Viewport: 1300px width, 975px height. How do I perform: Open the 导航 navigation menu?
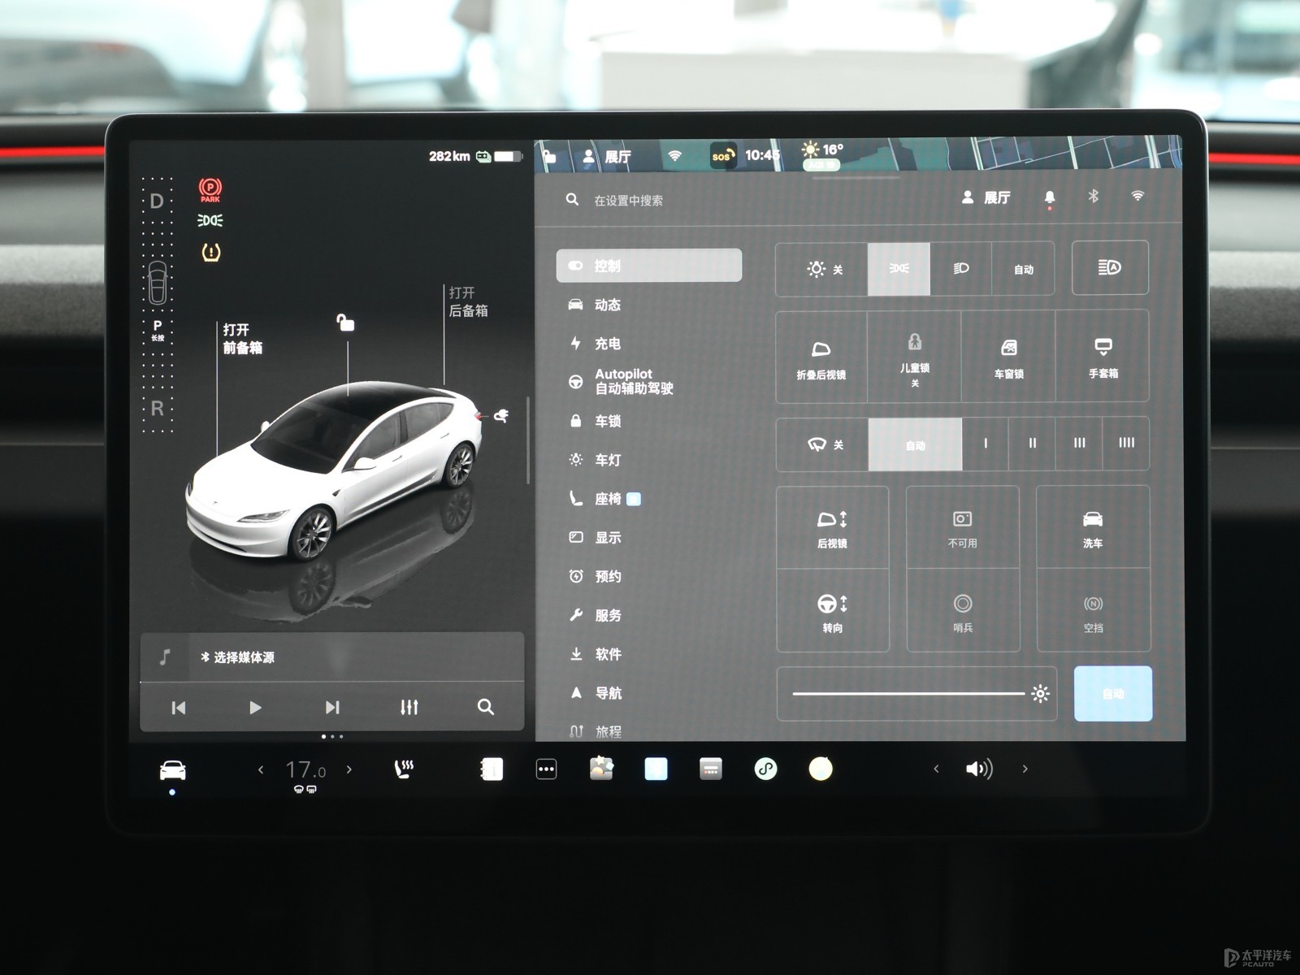tap(596, 693)
